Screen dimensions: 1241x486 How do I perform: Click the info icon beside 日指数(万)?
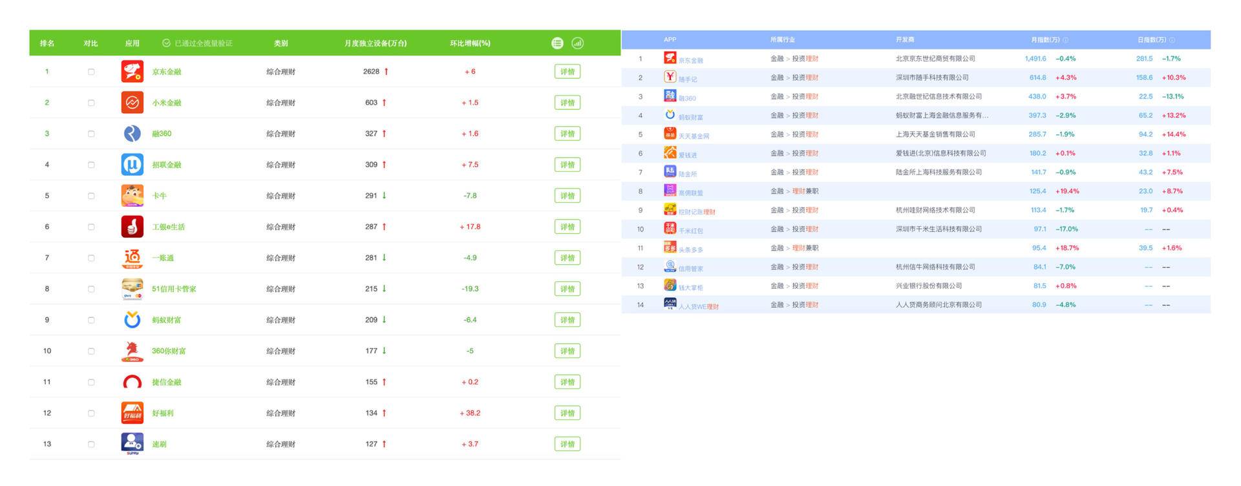(x=1172, y=40)
